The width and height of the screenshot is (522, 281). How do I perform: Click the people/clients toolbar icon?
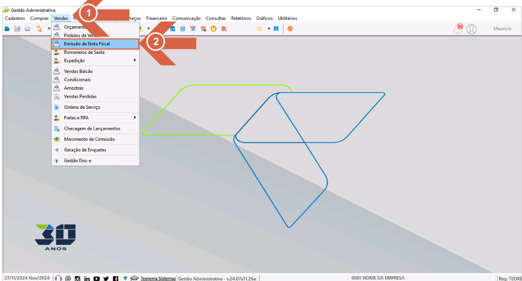click(x=17, y=29)
